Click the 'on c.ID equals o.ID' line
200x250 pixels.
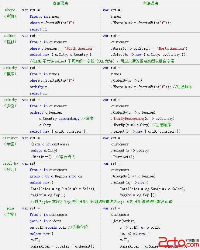(x=48, y=227)
